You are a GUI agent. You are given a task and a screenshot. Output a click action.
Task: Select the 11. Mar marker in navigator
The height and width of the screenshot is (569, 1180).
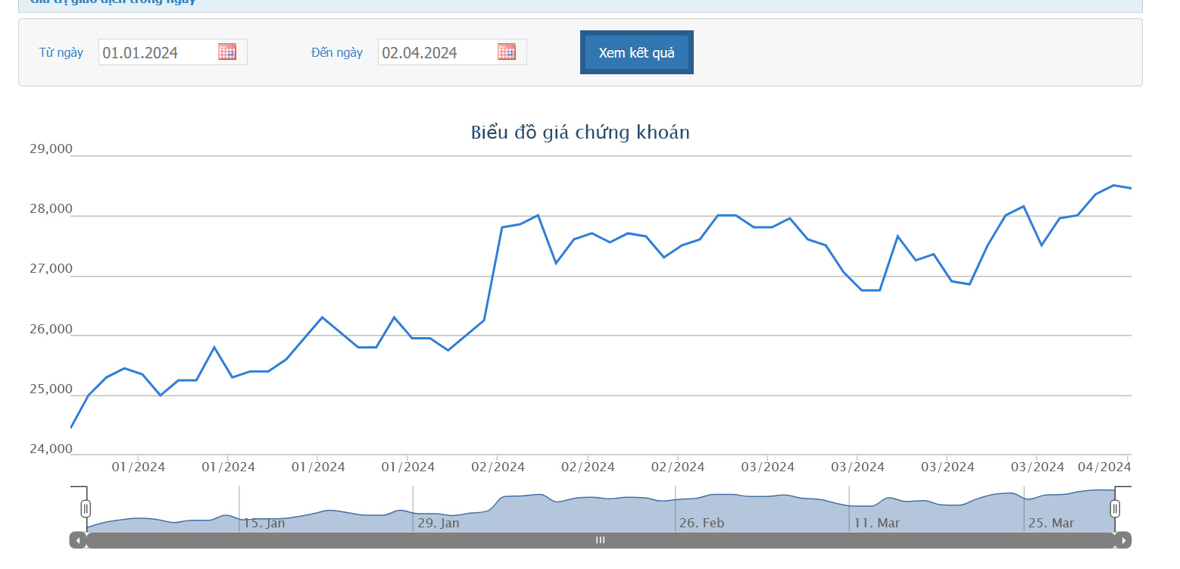[x=876, y=523]
